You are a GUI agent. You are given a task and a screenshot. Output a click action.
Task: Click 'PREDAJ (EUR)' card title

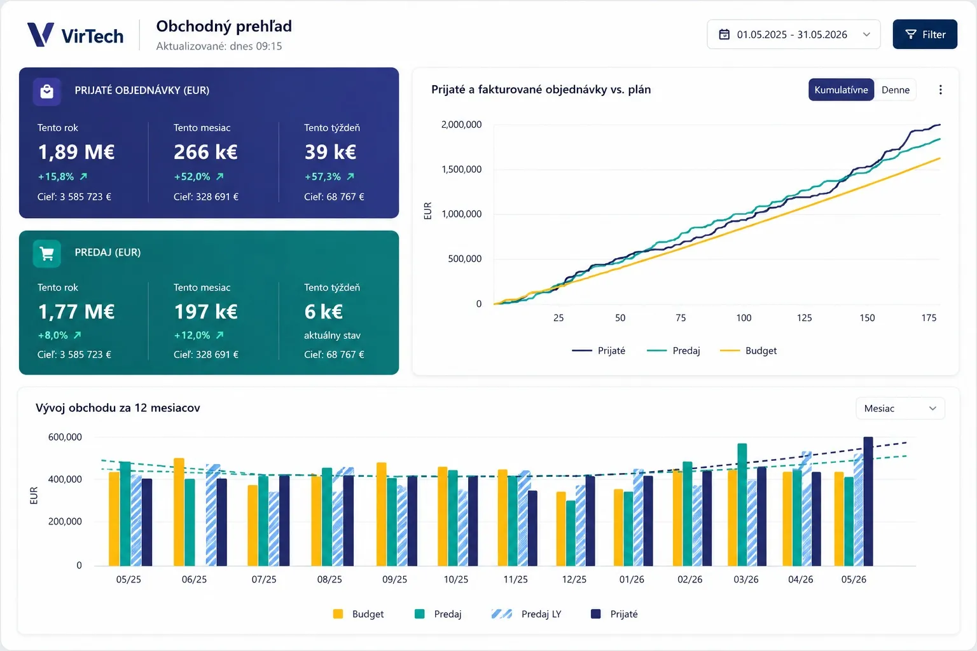coord(107,252)
